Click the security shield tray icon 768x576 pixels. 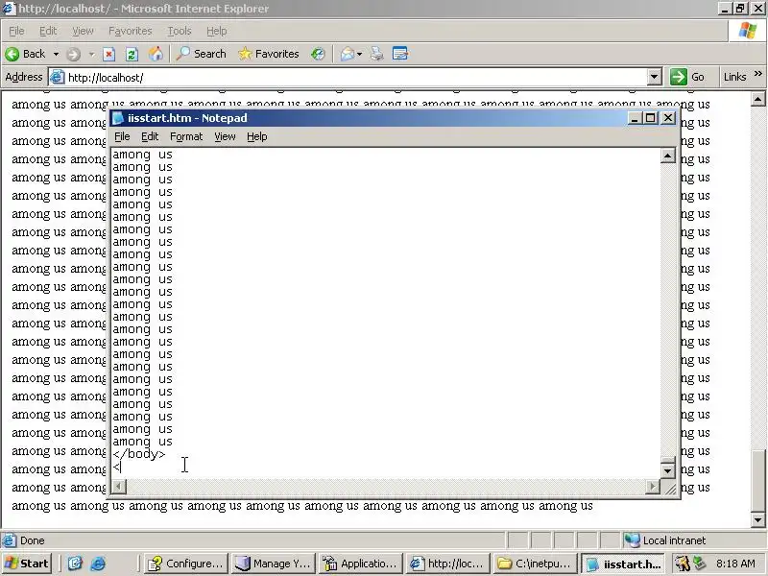682,564
